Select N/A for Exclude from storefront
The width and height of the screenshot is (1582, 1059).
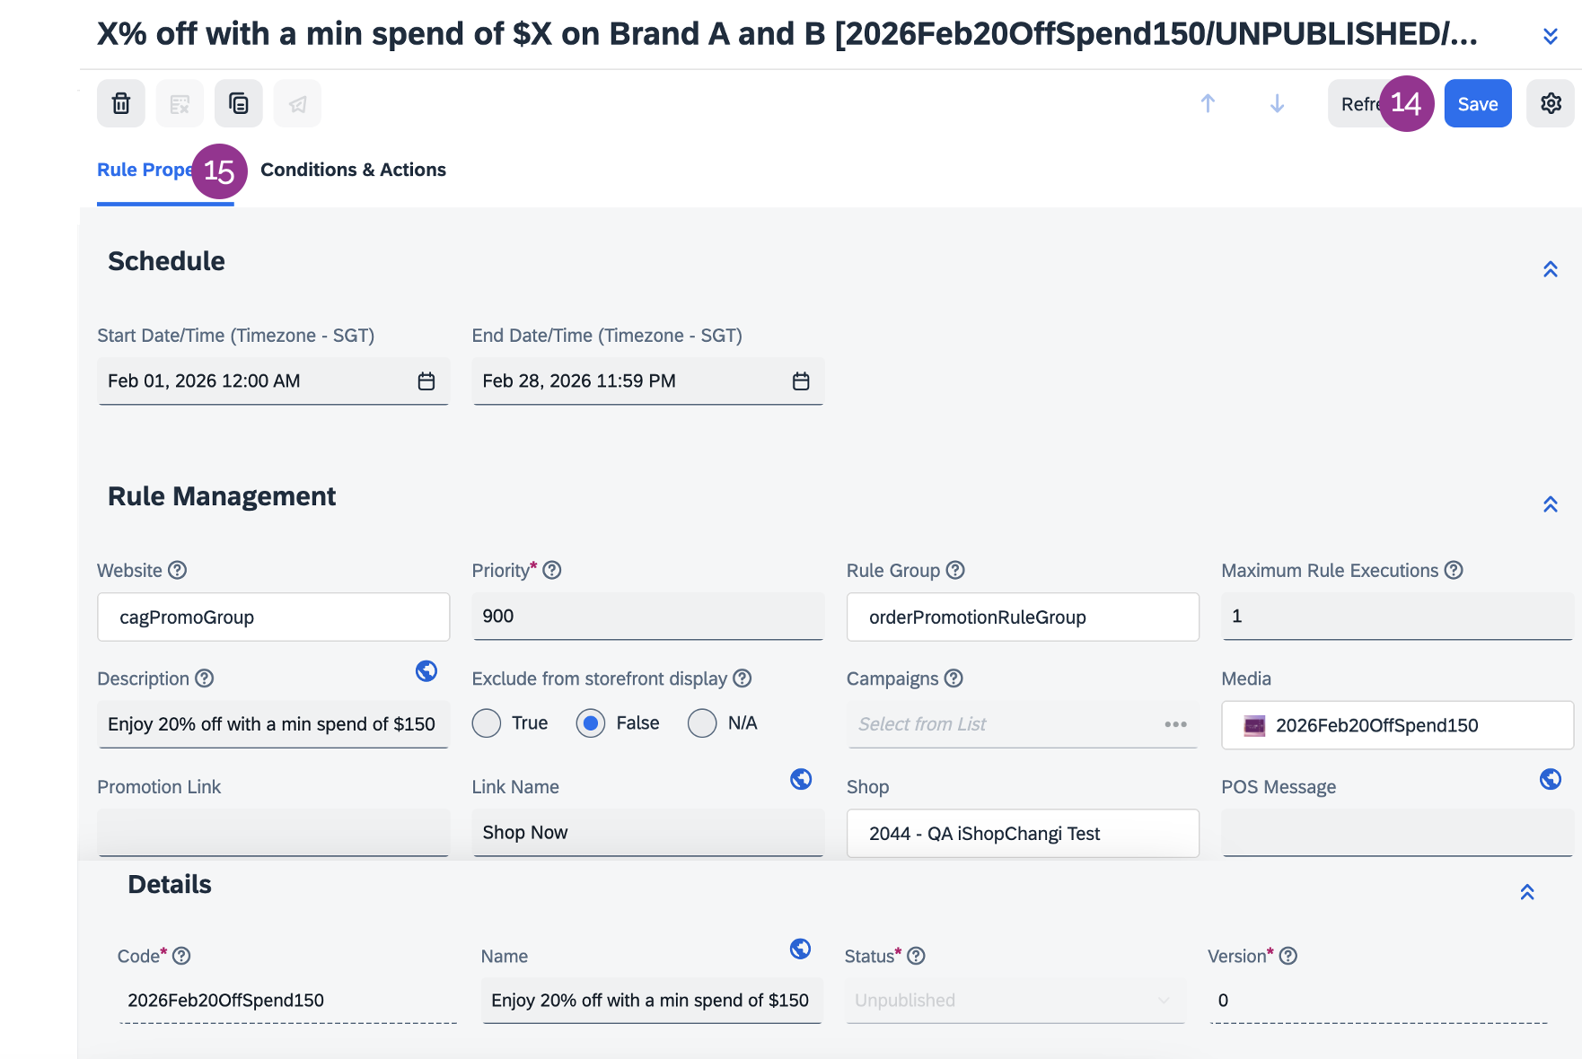(702, 723)
